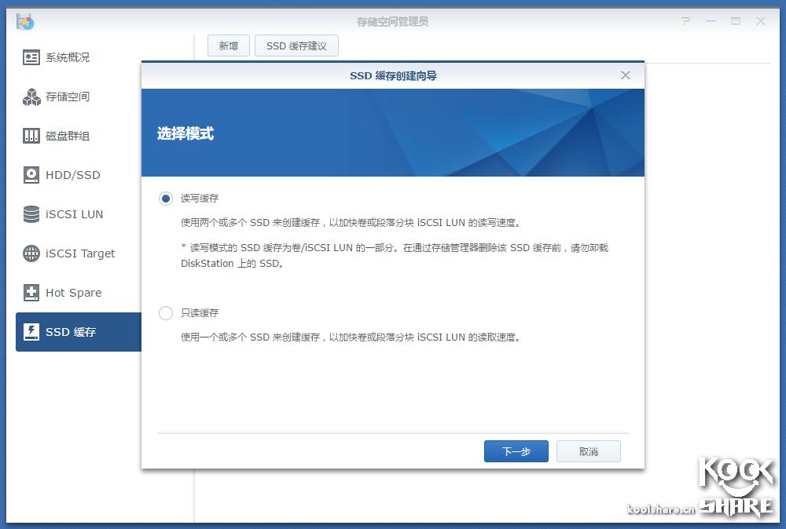Cancel the wizard with 取消
This screenshot has height=529, width=786.
pyautogui.click(x=588, y=451)
